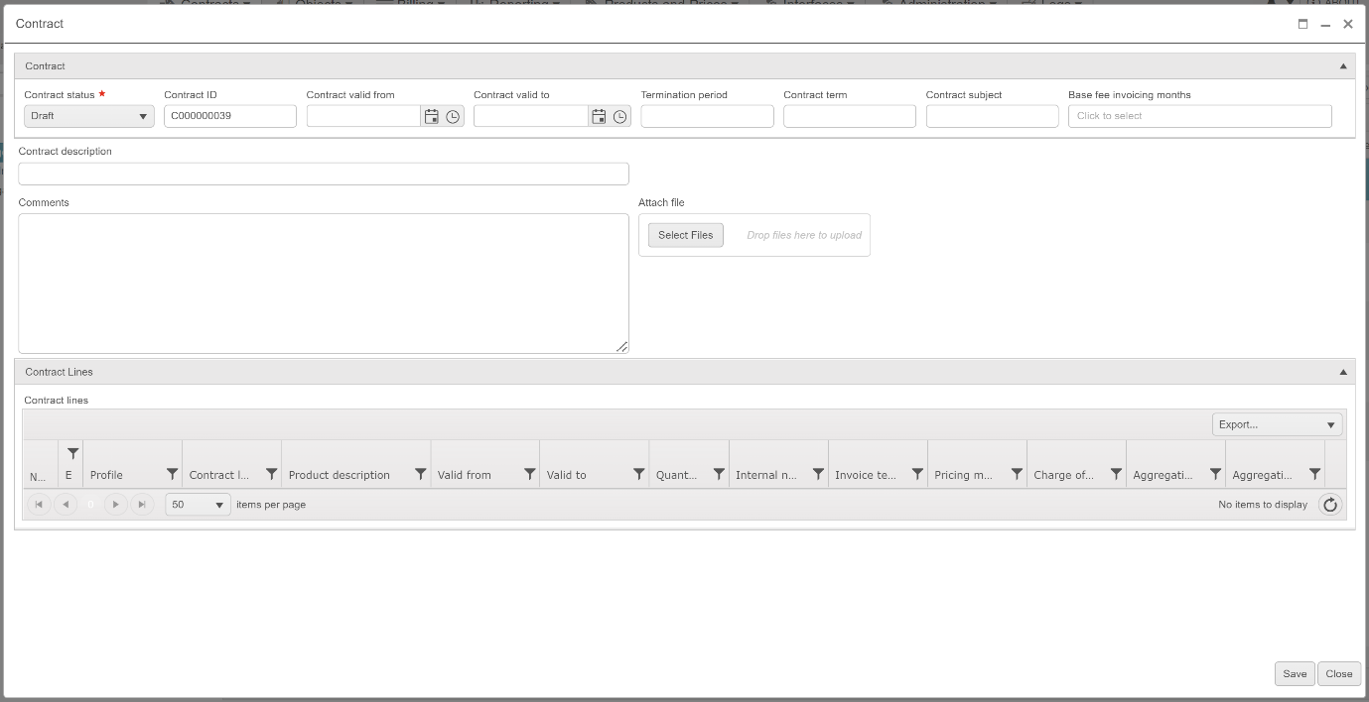Viewport: 1369px width, 702px height.
Task: Collapse the Contract section panel
Action: pos(1343,66)
